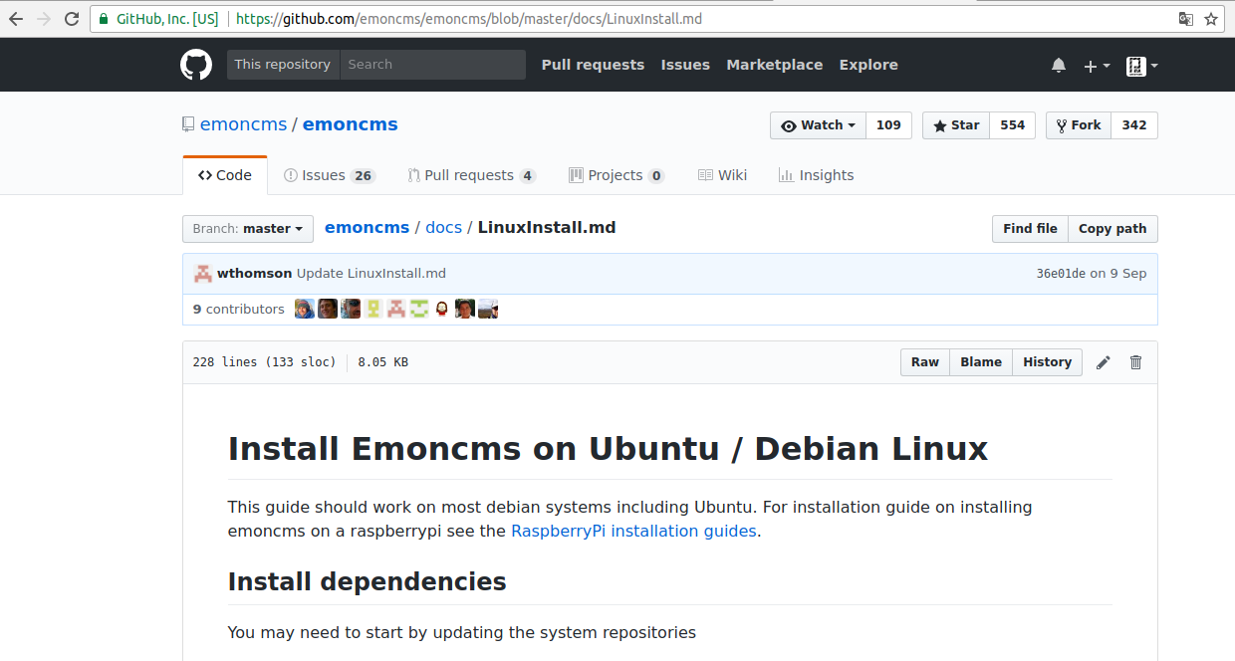Open the Branch: master selector
Image resolution: width=1235 pixels, height=661 pixels.
(x=248, y=229)
